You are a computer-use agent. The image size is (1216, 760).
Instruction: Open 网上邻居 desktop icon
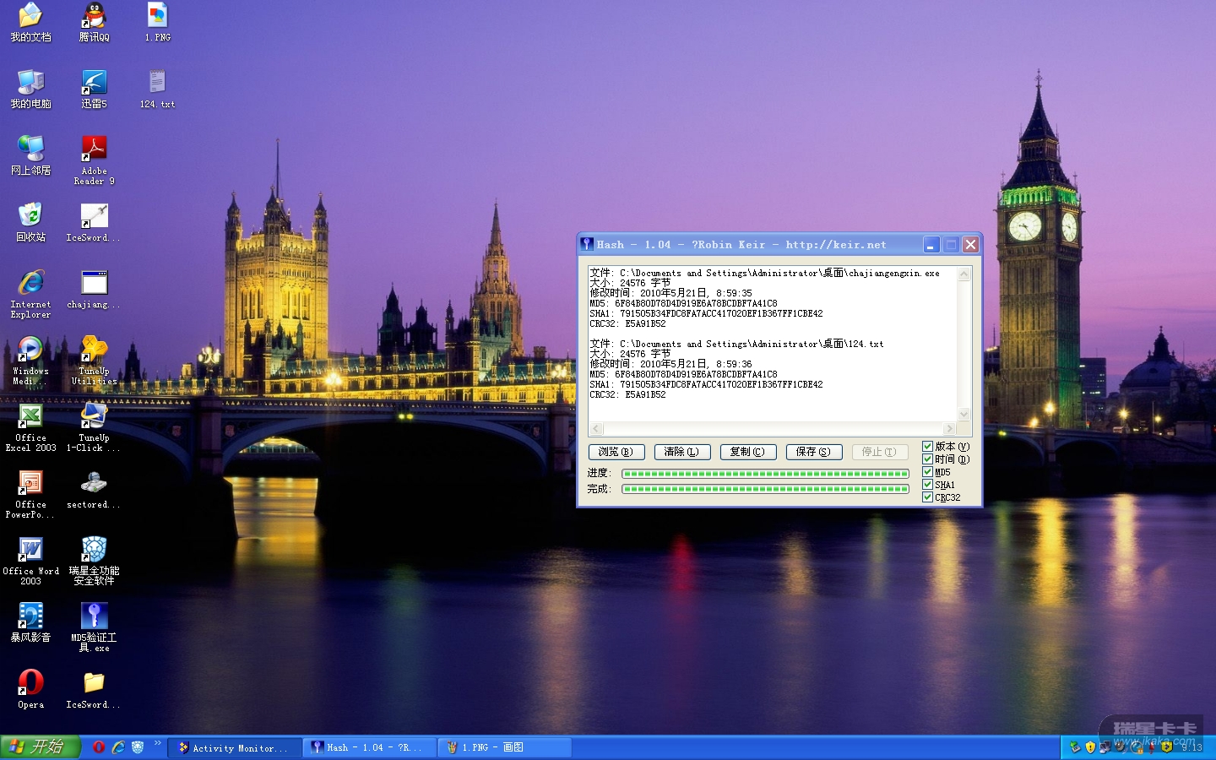point(30,155)
